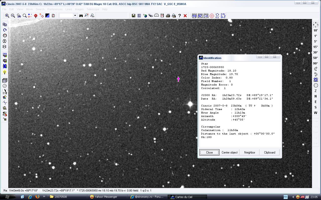This screenshot has height=200, width=321.
Task: Click the binoculars search icon
Action: coord(81,15)
